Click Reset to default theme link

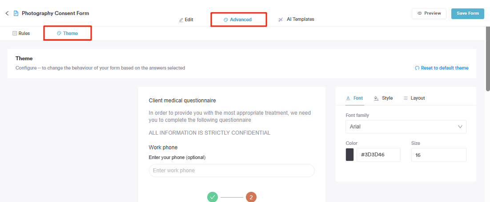[444, 68]
